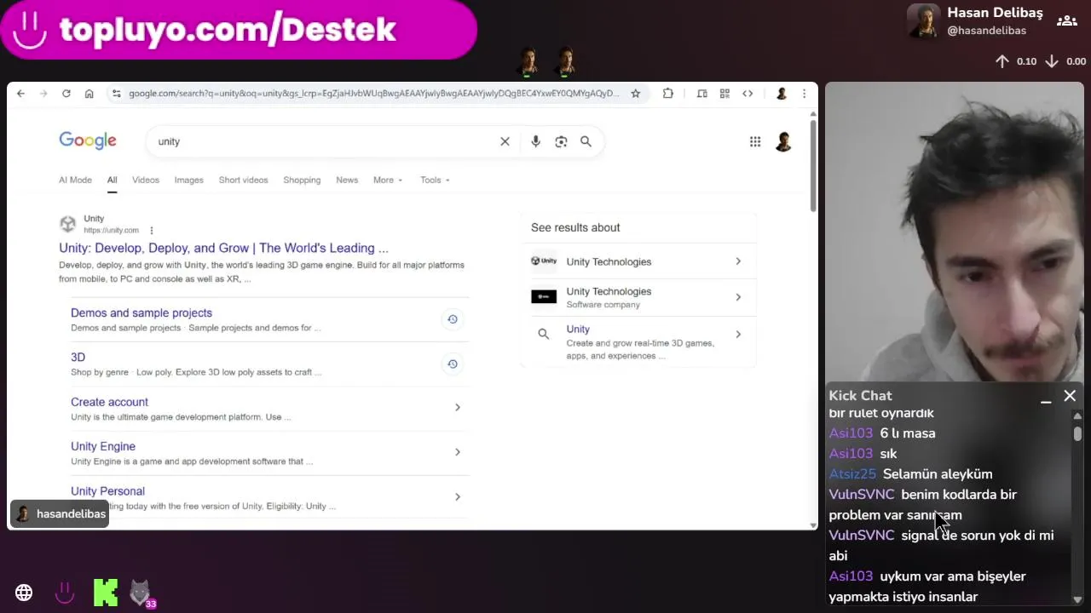
Task: Open the green Kick icon in bottom bar
Action: point(106,593)
